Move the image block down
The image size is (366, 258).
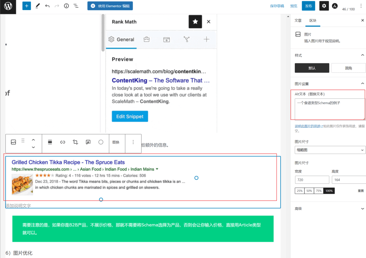(33, 147)
